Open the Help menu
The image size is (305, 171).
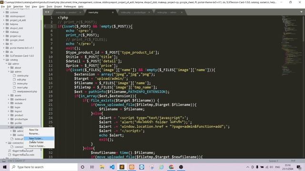point(81,7)
